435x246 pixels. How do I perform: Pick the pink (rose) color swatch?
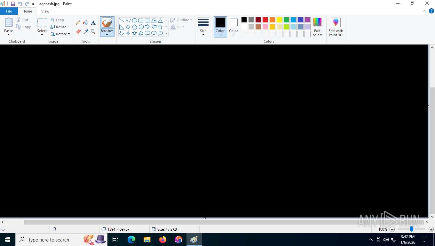click(x=265, y=27)
